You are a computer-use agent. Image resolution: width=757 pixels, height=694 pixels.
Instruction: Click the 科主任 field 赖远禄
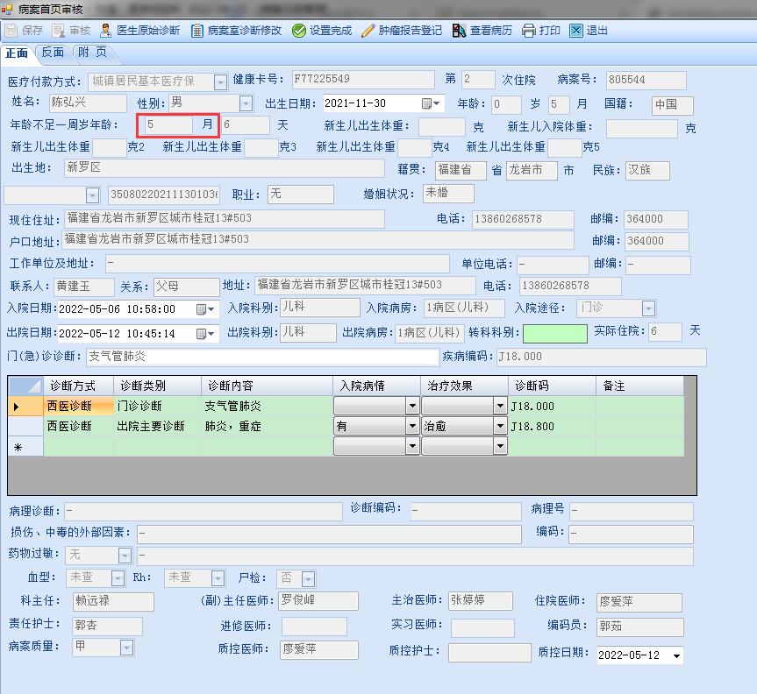[x=113, y=601]
